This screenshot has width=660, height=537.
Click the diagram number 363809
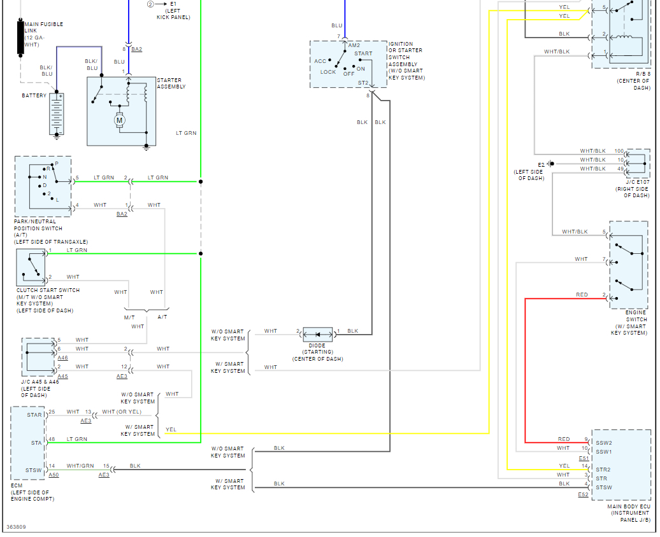16,527
